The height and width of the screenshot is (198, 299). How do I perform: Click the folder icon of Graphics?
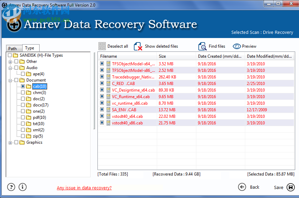pyautogui.click(x=22, y=142)
